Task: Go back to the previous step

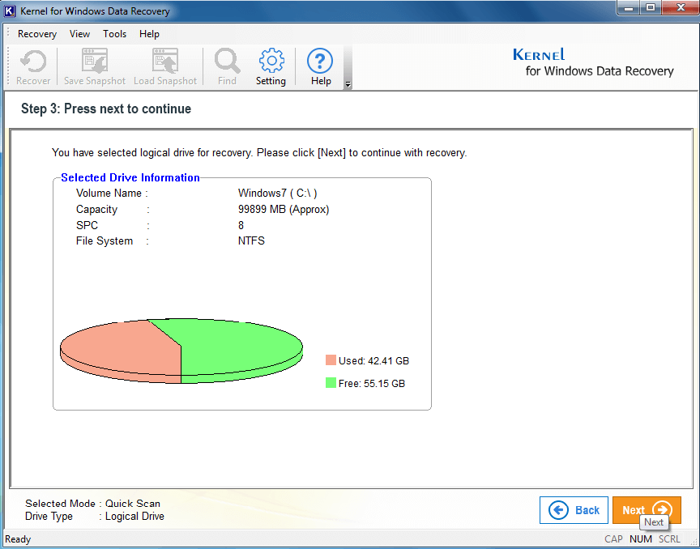Action: point(574,509)
